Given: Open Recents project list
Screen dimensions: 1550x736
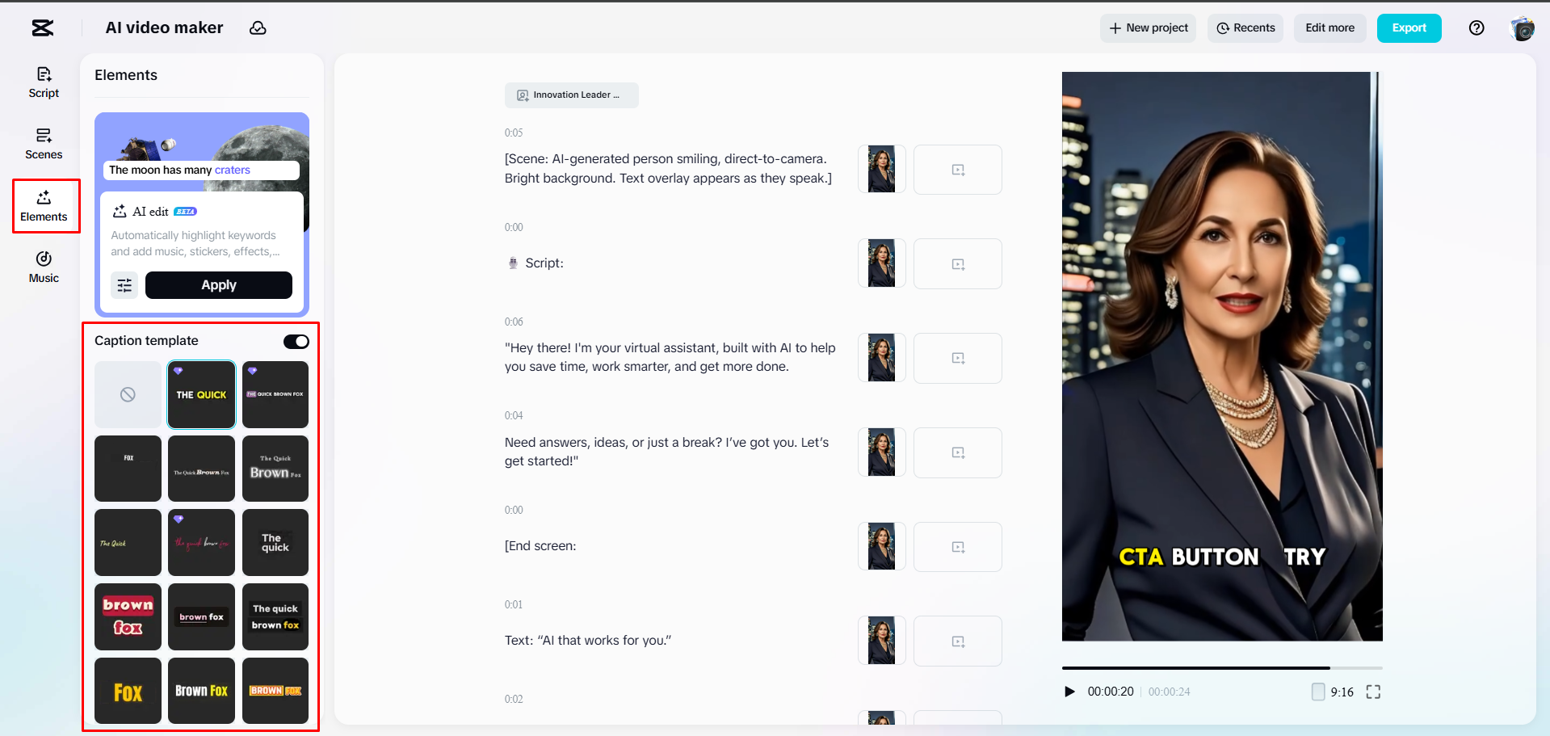Looking at the screenshot, I should coord(1245,27).
